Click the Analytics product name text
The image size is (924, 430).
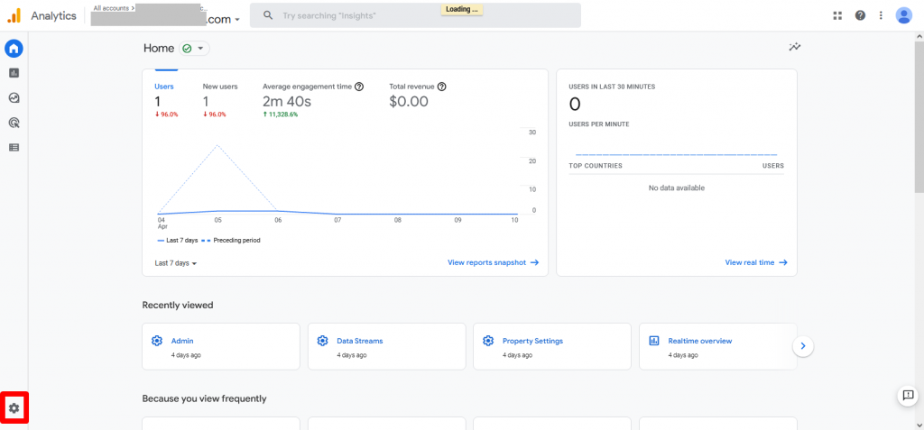[53, 16]
